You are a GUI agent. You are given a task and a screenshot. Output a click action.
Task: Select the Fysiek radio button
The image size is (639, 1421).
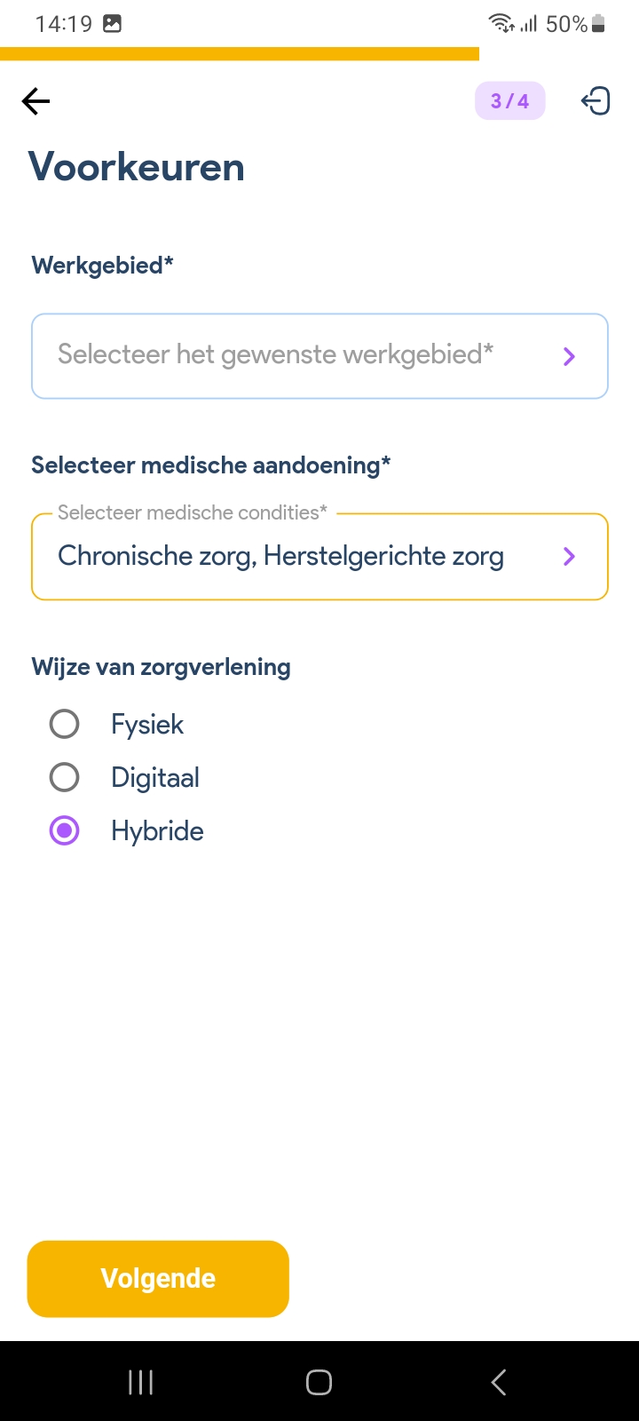[64, 724]
